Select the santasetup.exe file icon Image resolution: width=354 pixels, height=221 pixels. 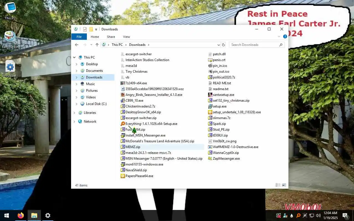pos(210,95)
